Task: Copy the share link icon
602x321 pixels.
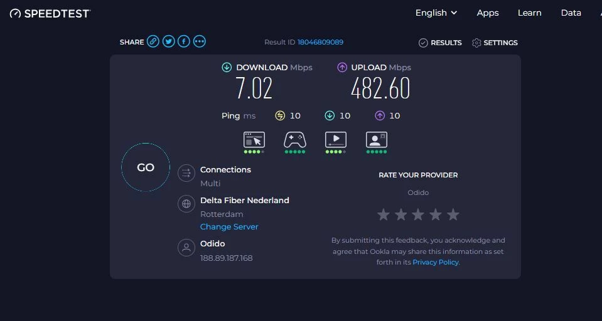Action: [x=153, y=41]
